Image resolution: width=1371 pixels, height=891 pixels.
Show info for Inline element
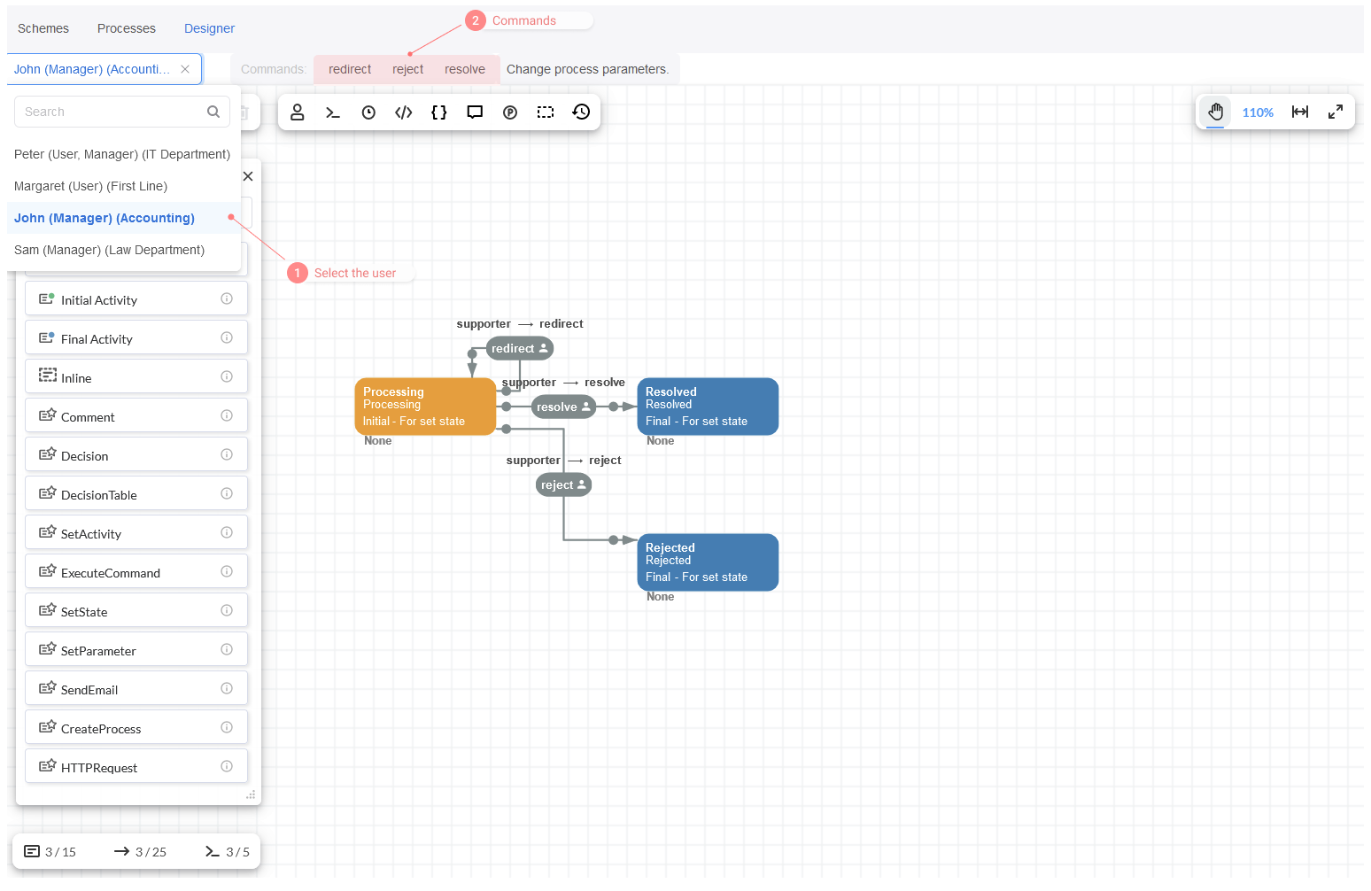(227, 376)
